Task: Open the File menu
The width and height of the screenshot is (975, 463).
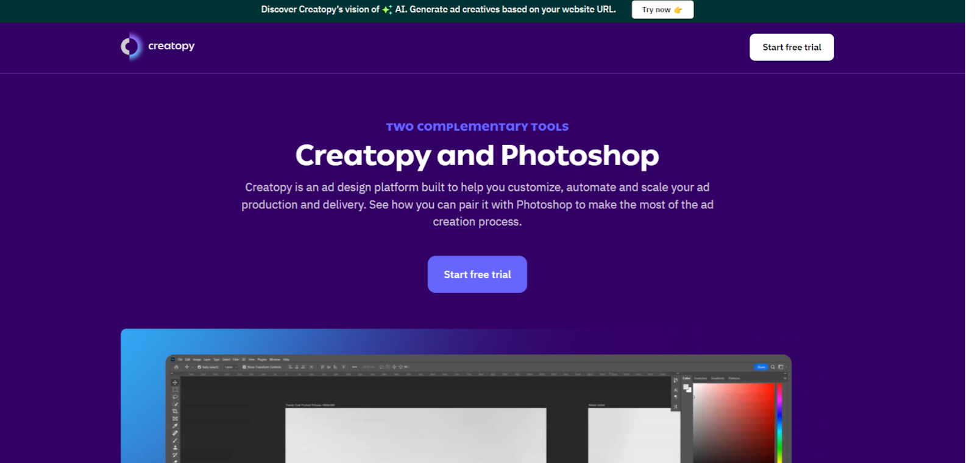Action: [x=180, y=359]
